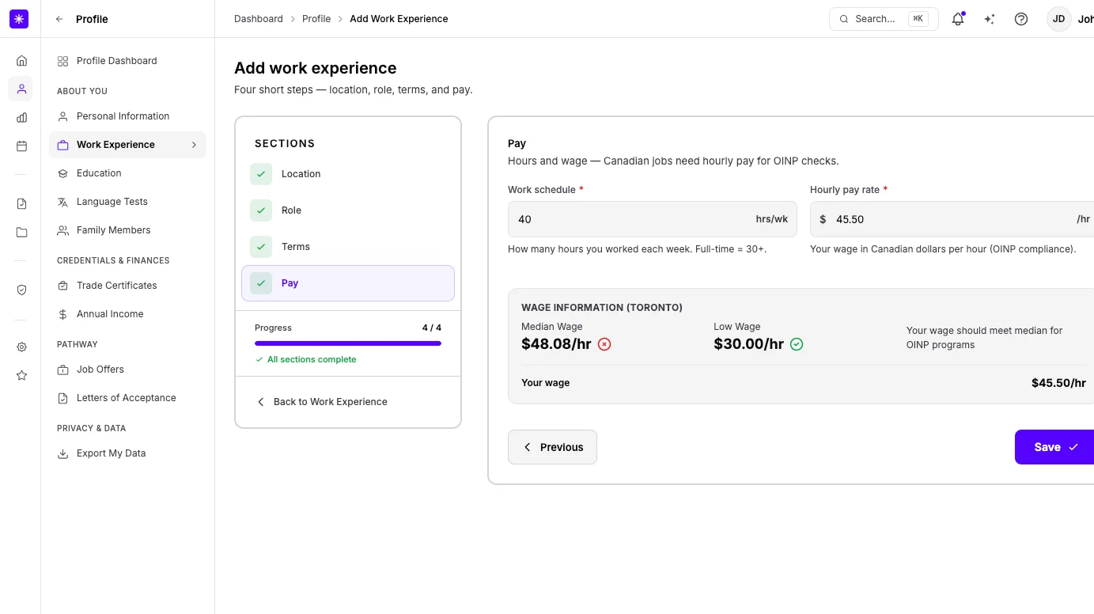
Task: Click the green check beside Low Wage
Action: coord(797,344)
